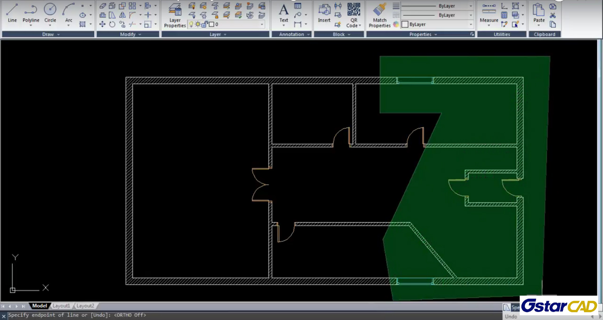Image resolution: width=603 pixels, height=320 pixels.
Task: Expand the Block panel
Action: coord(339,34)
